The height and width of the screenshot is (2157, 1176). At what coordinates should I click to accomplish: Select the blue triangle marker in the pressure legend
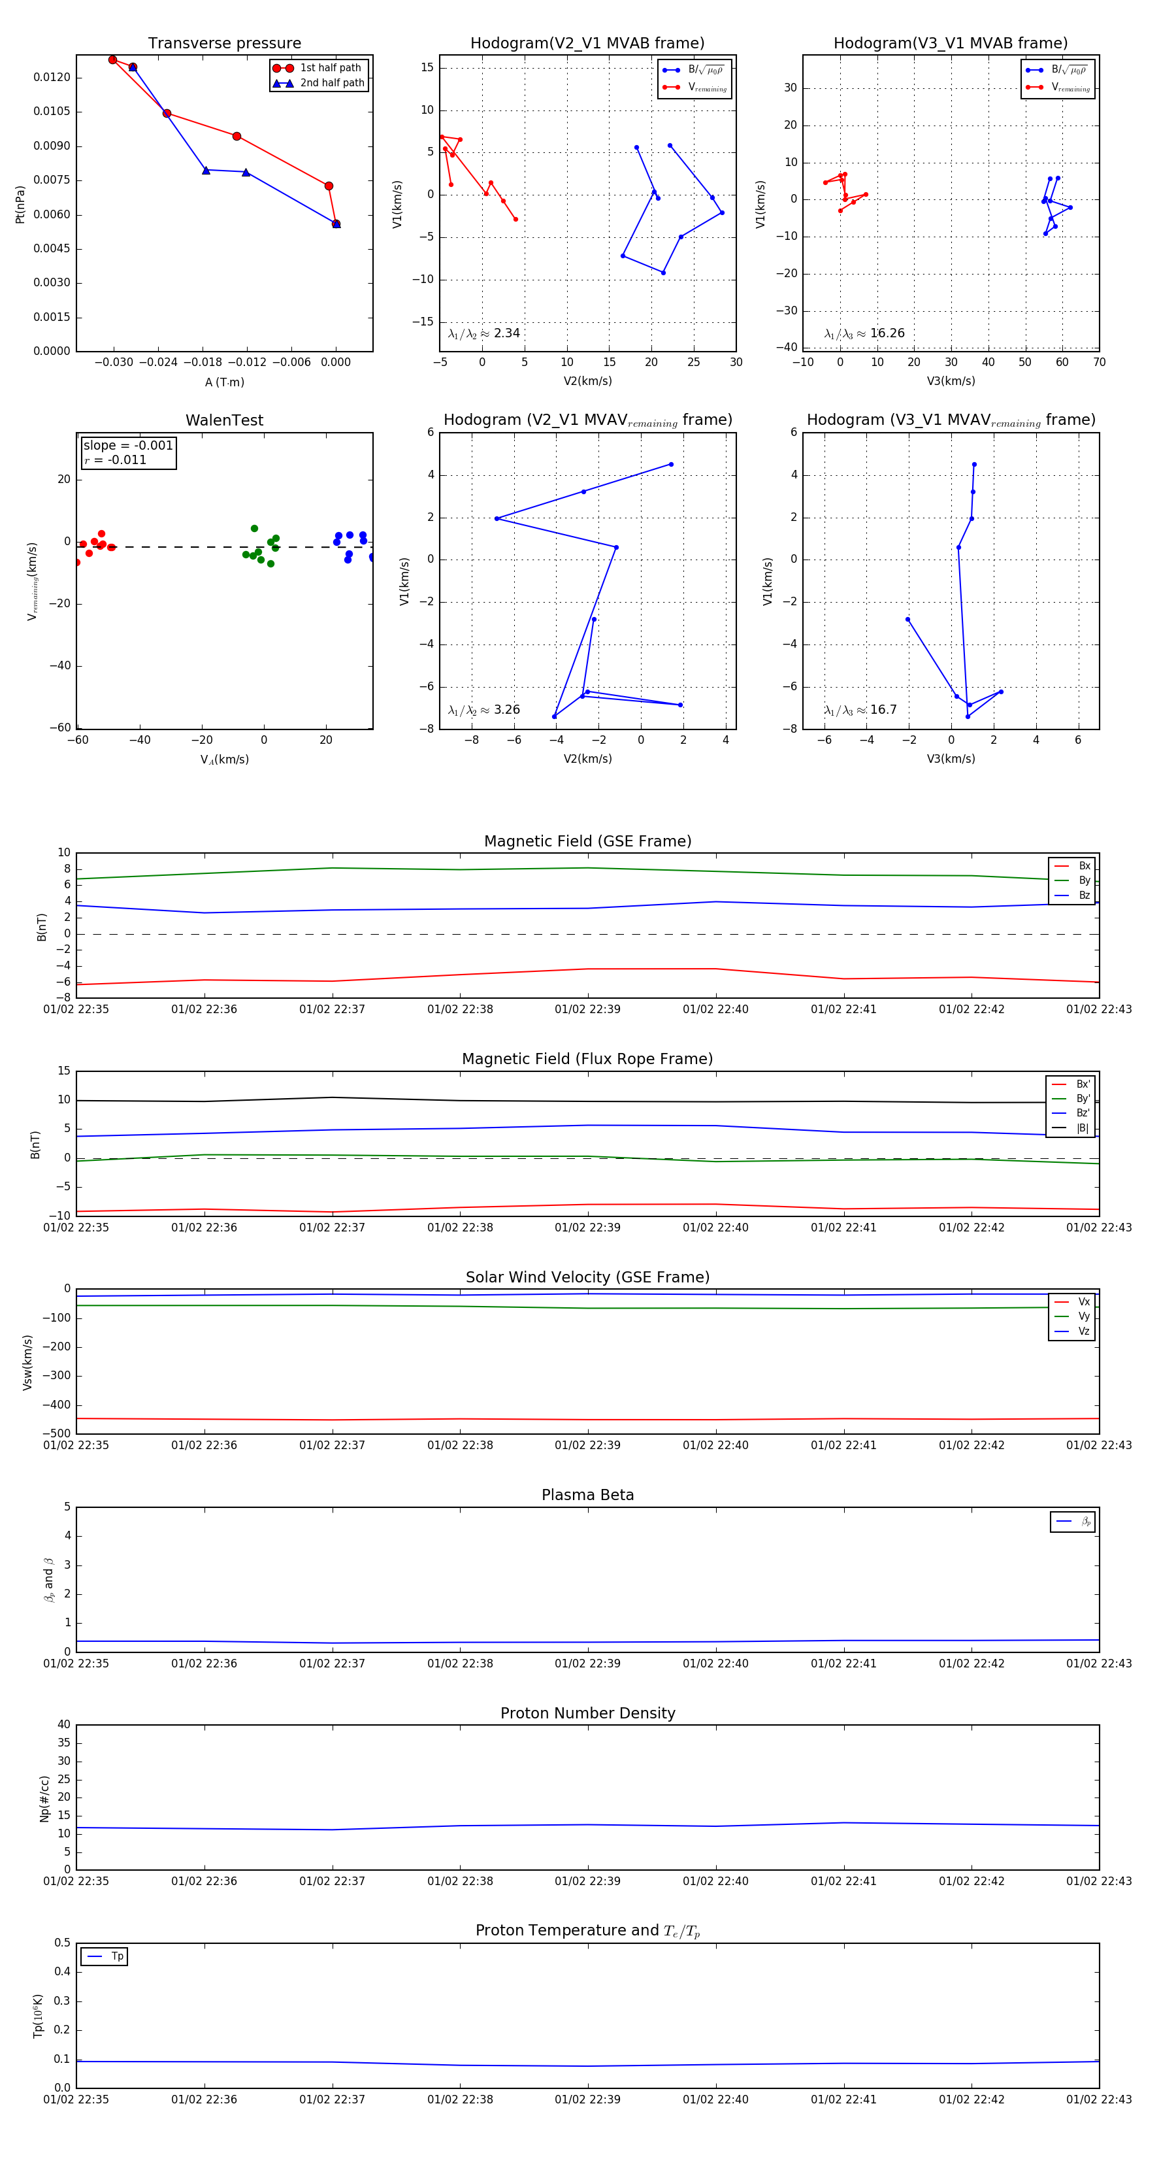click(x=283, y=83)
